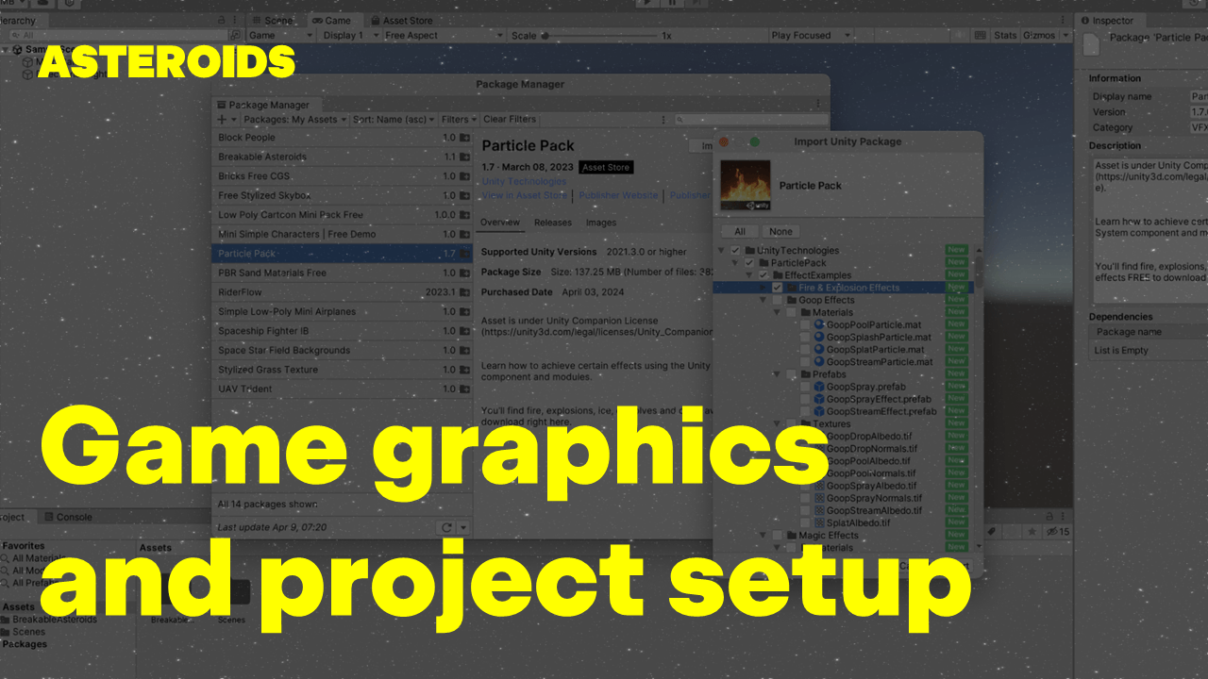
Task: Open the Publisher Website link
Action: 618,195
